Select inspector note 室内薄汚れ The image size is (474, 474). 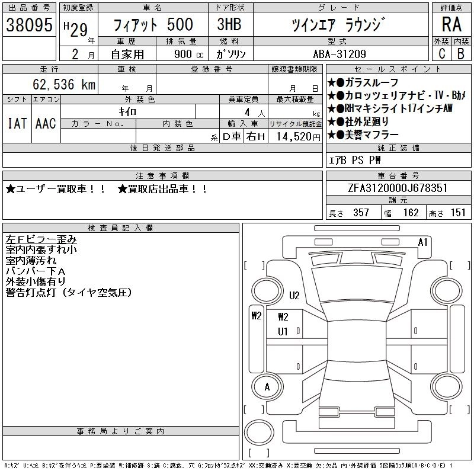31,260
